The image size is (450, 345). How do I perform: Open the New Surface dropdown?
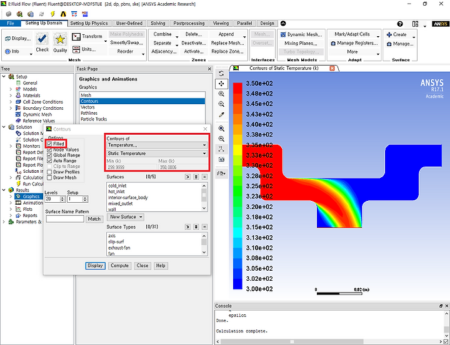(x=126, y=217)
